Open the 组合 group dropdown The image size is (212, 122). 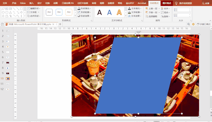click(165, 13)
